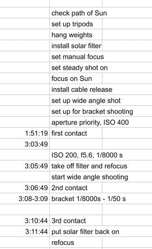The height and width of the screenshot is (249, 152).
Task: Select the 'install solar filter' cell
Action: pos(76,46)
